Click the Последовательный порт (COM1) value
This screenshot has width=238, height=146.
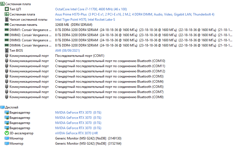pos(80,56)
